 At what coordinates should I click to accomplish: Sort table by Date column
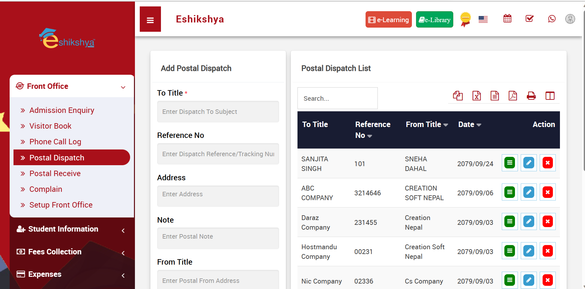tap(469, 124)
